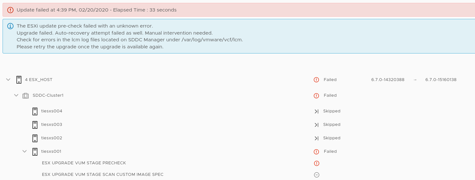Click the red error icon in the update failed banner
The image size is (475, 180).
[10, 10]
